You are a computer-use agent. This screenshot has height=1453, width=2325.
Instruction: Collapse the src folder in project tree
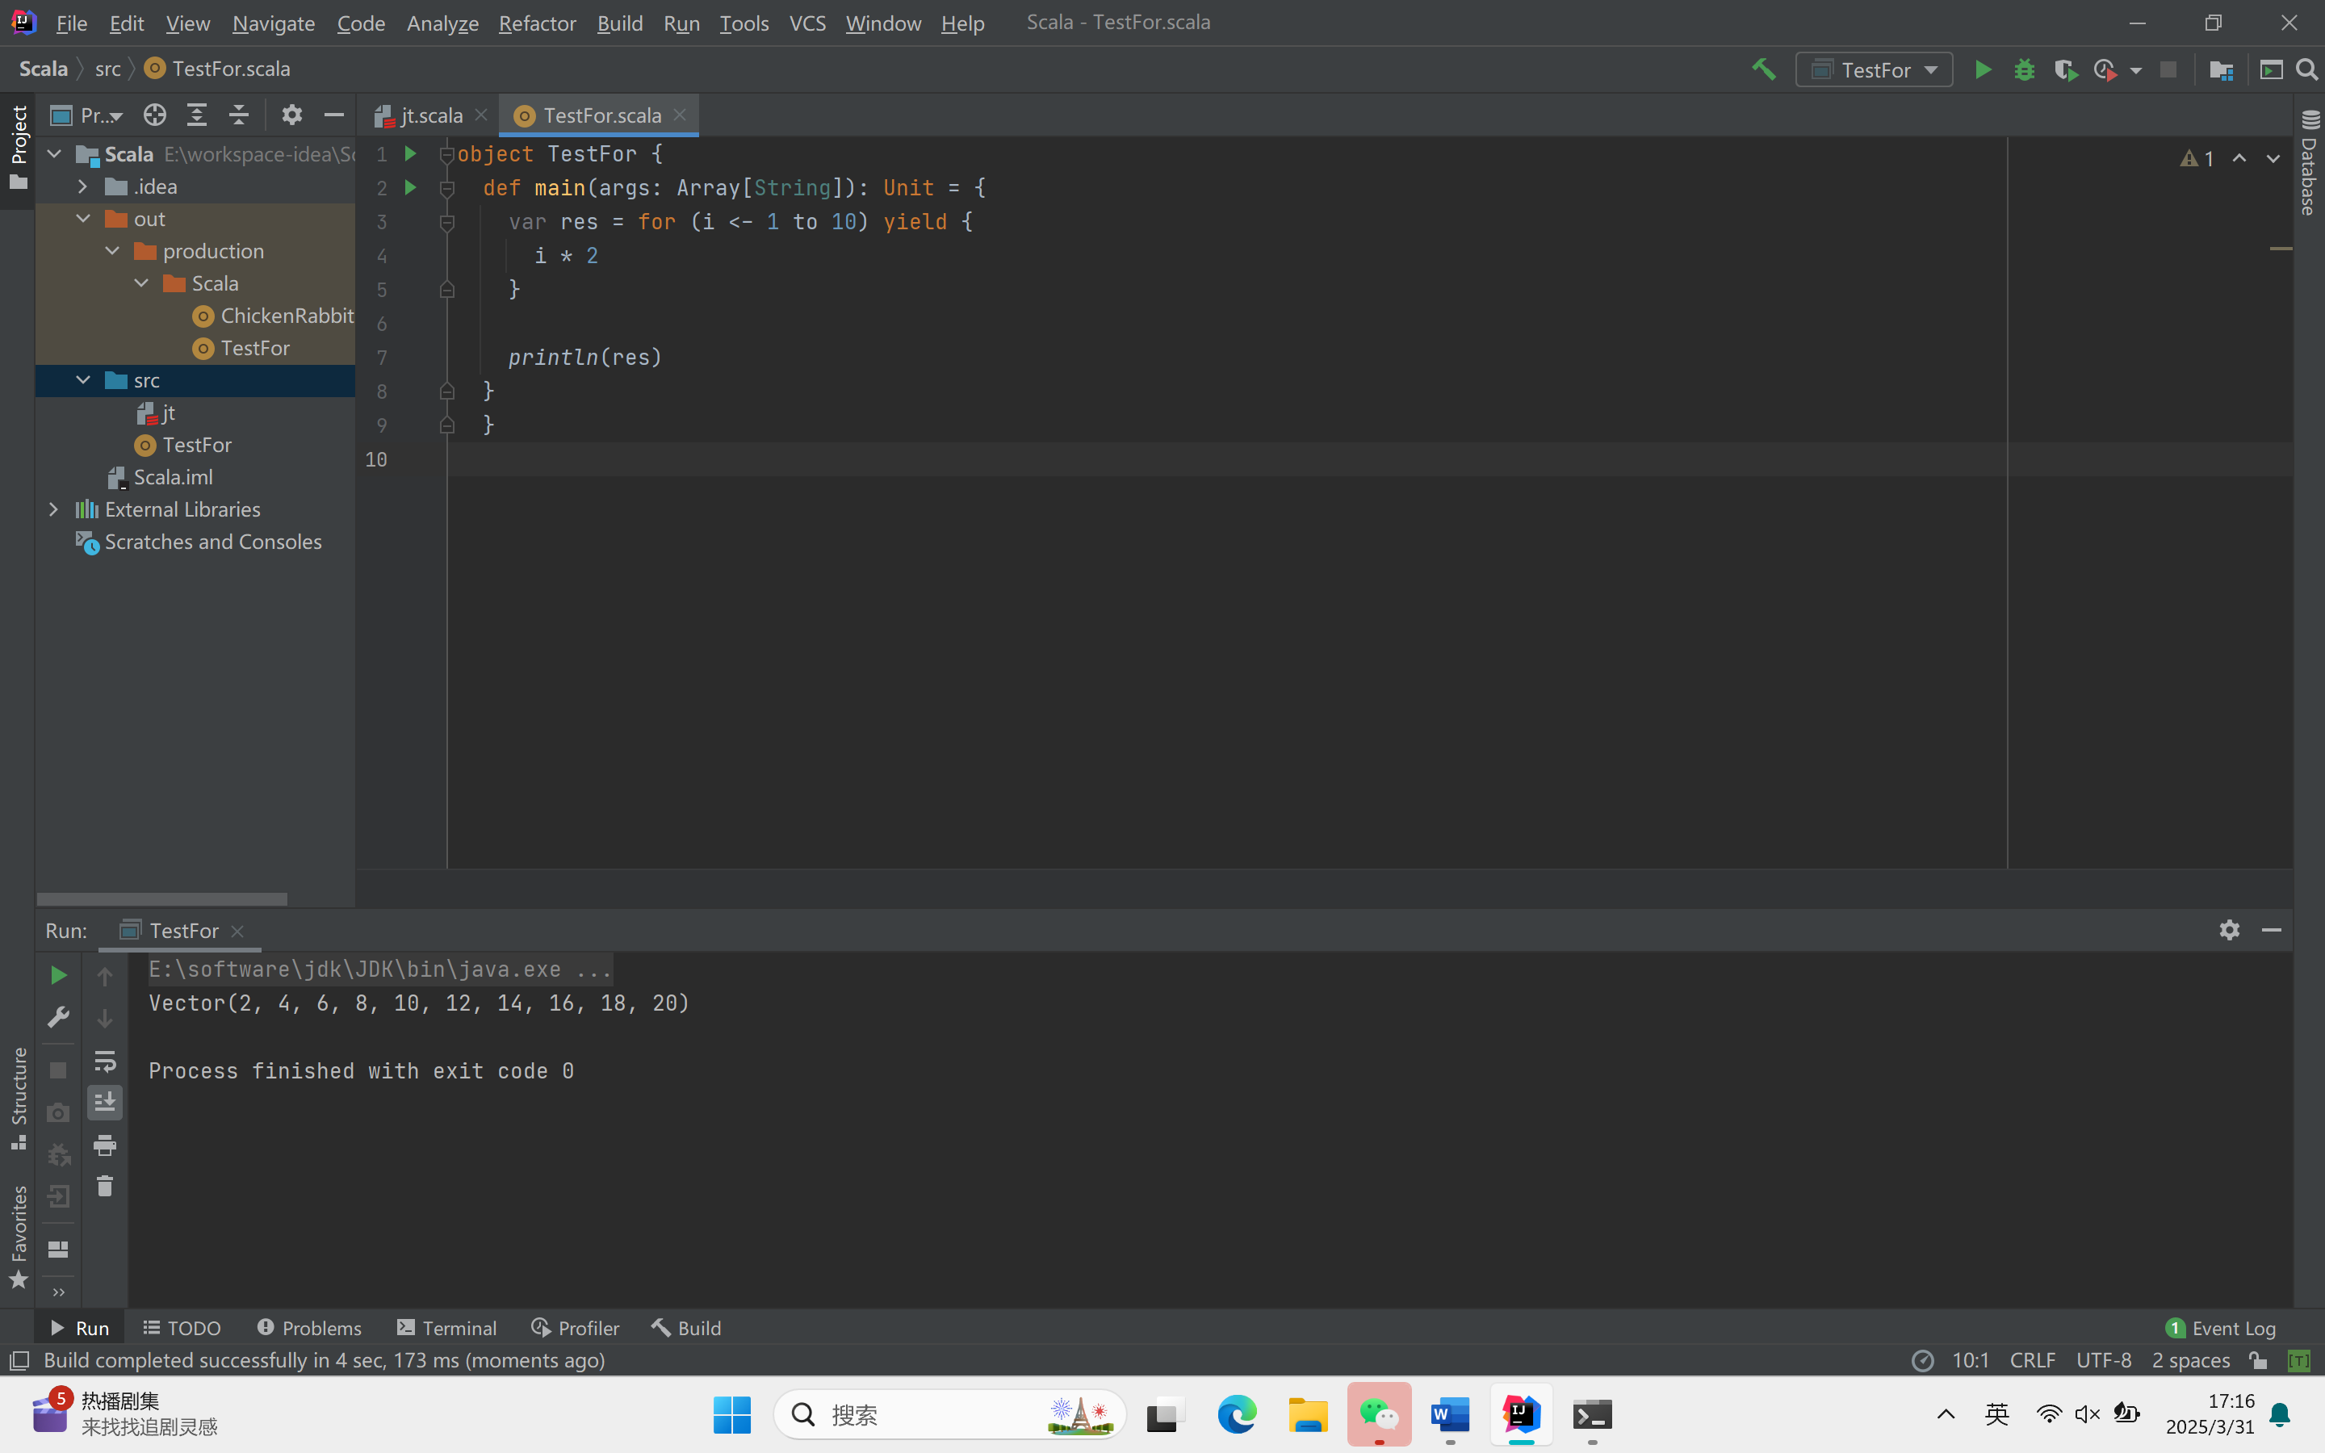pyautogui.click(x=84, y=380)
